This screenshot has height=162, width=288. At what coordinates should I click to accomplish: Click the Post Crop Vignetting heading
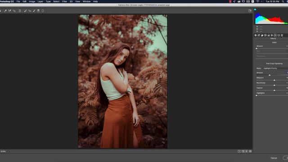tap(274, 63)
